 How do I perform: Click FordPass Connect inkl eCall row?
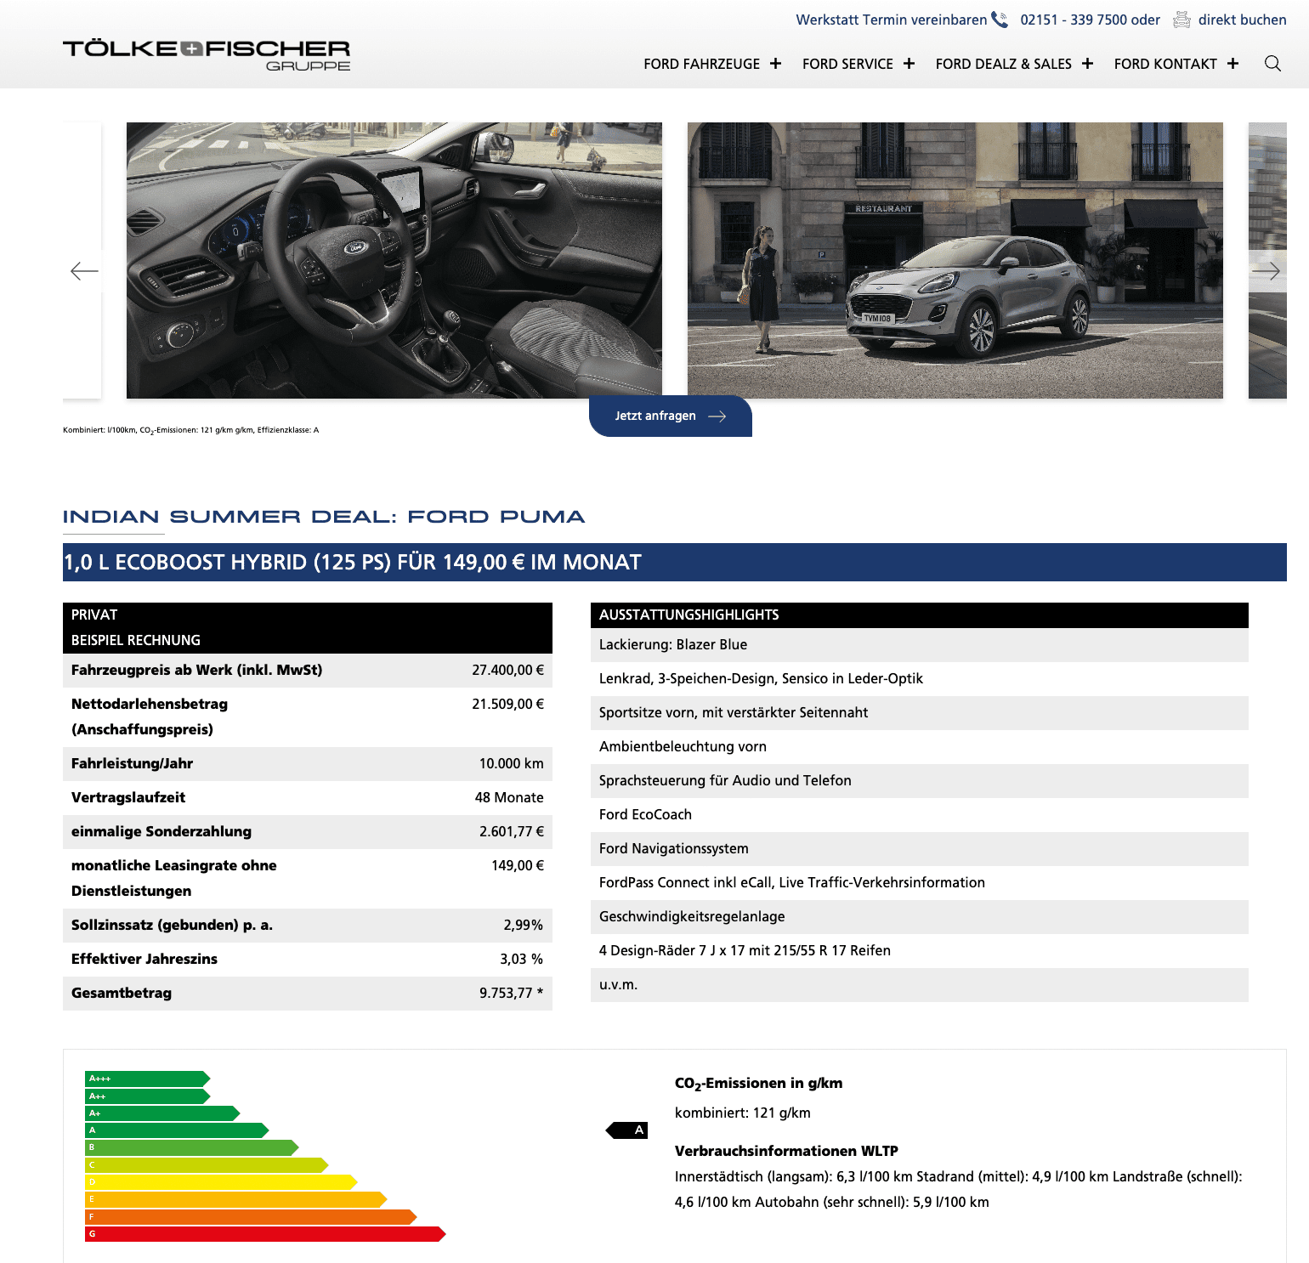(x=920, y=883)
